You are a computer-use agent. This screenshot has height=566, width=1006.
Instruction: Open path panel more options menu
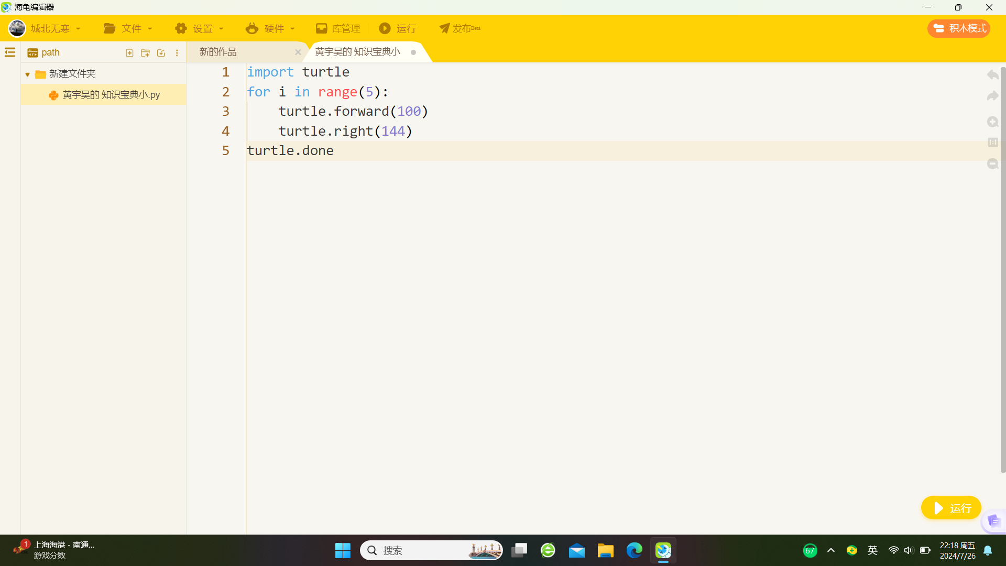point(177,53)
